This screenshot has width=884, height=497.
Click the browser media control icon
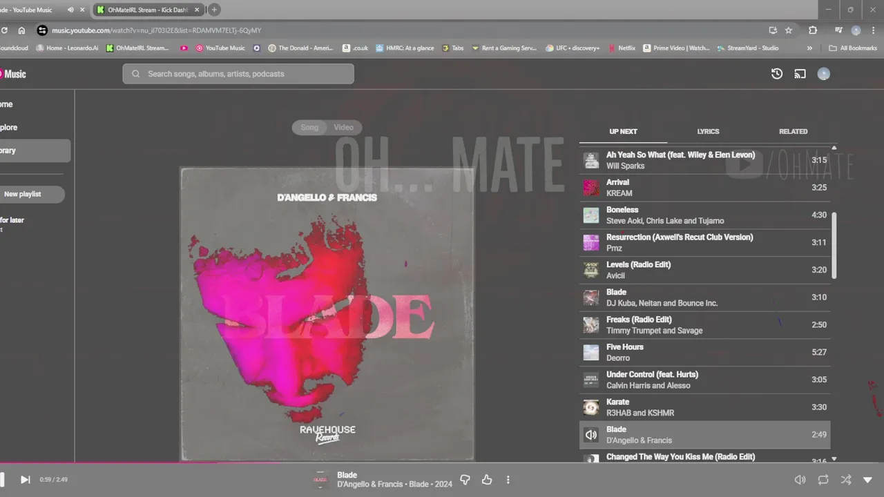pyautogui.click(x=838, y=30)
